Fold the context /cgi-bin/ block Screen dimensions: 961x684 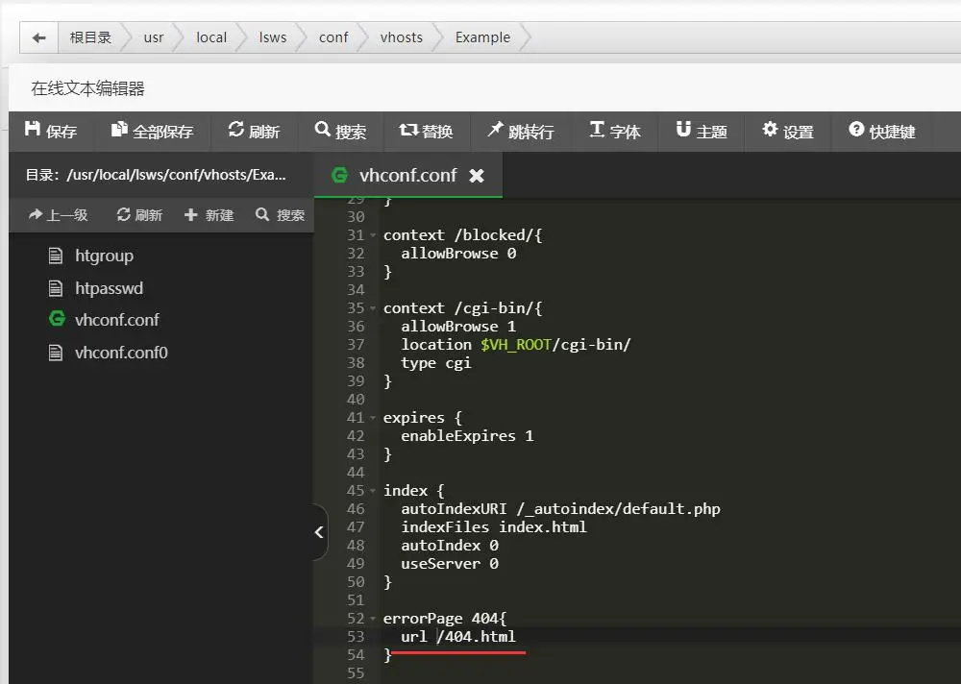point(373,308)
